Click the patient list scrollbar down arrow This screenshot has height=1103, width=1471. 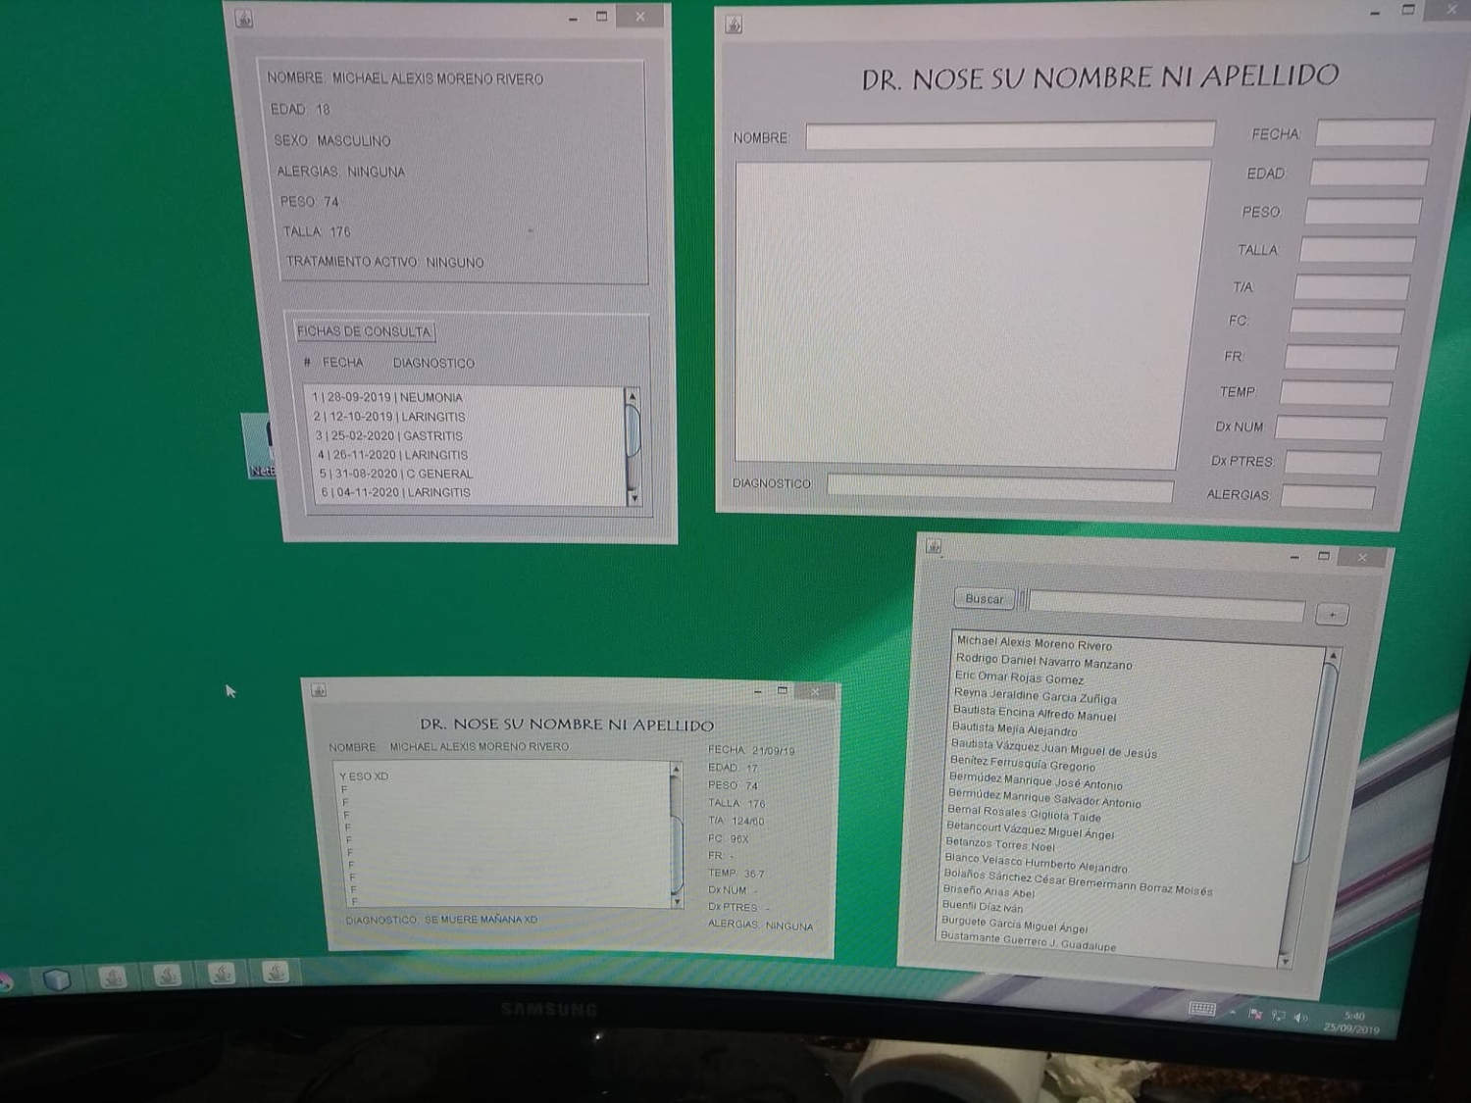click(1286, 962)
